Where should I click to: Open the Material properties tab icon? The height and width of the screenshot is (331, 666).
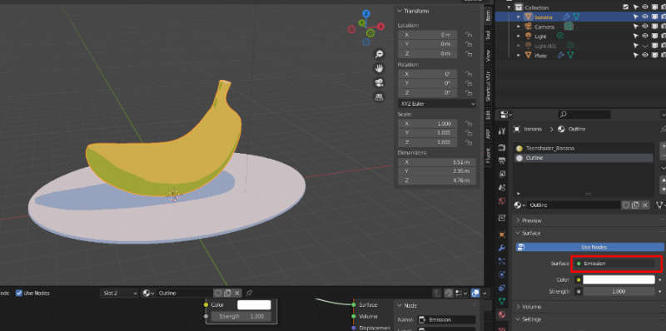[x=502, y=314]
